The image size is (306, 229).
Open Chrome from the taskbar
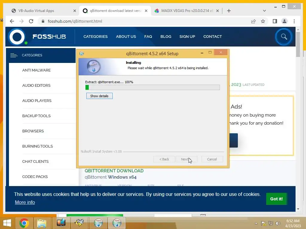point(24,223)
